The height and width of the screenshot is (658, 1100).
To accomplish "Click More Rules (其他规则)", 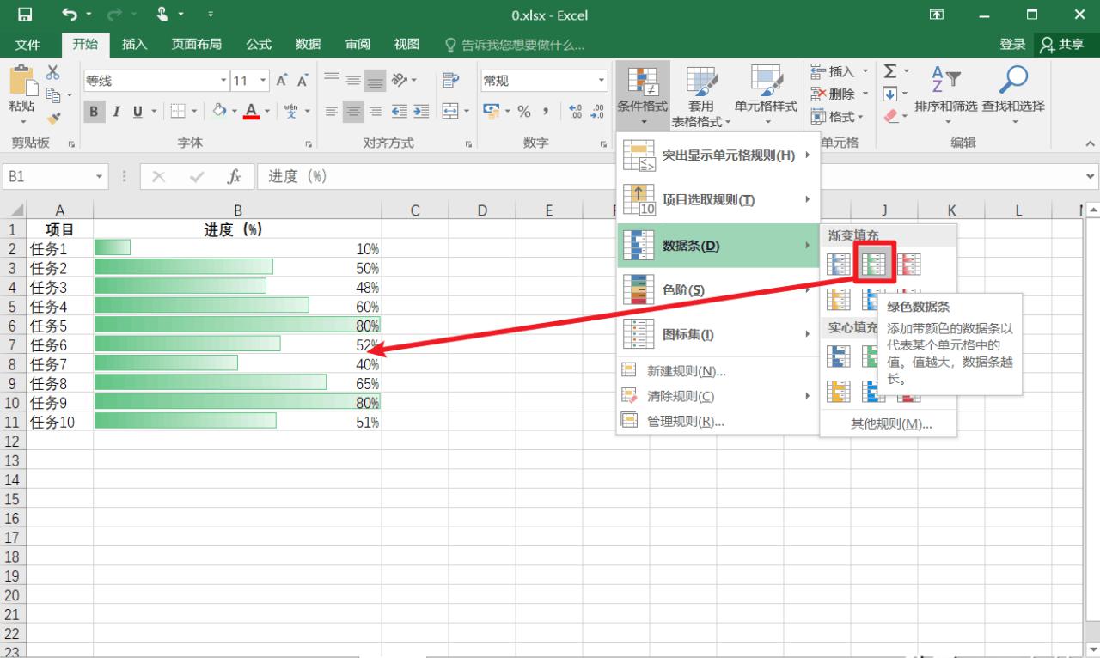I will tap(891, 423).
